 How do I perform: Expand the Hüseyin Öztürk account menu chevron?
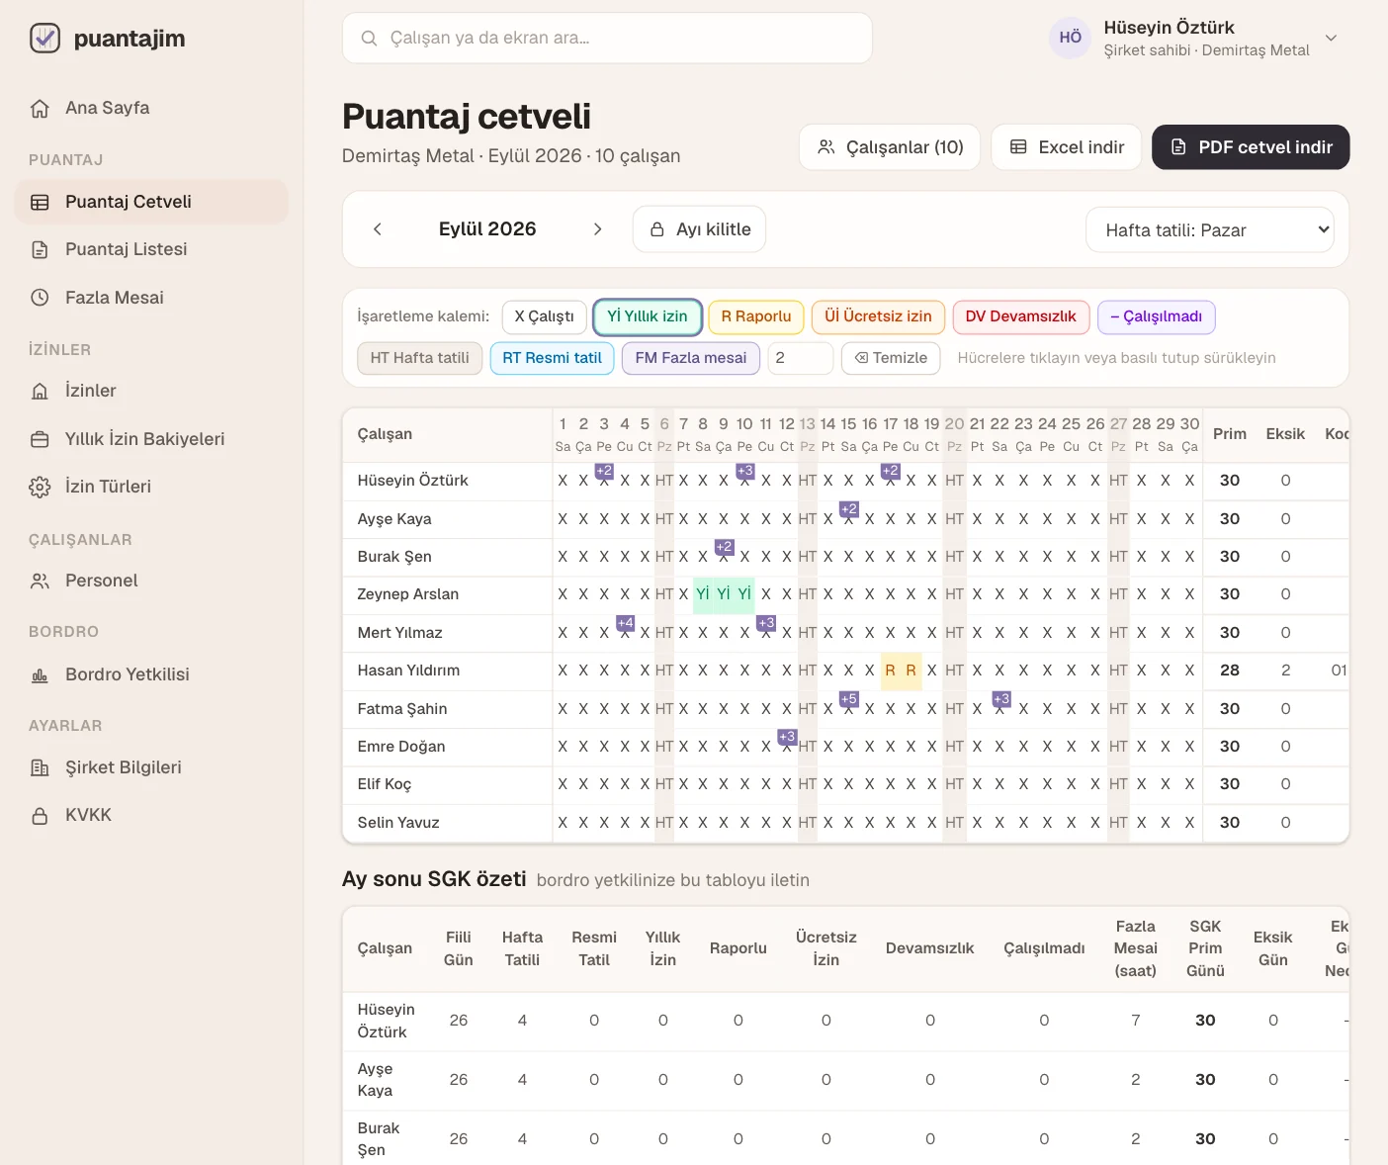[x=1331, y=38]
